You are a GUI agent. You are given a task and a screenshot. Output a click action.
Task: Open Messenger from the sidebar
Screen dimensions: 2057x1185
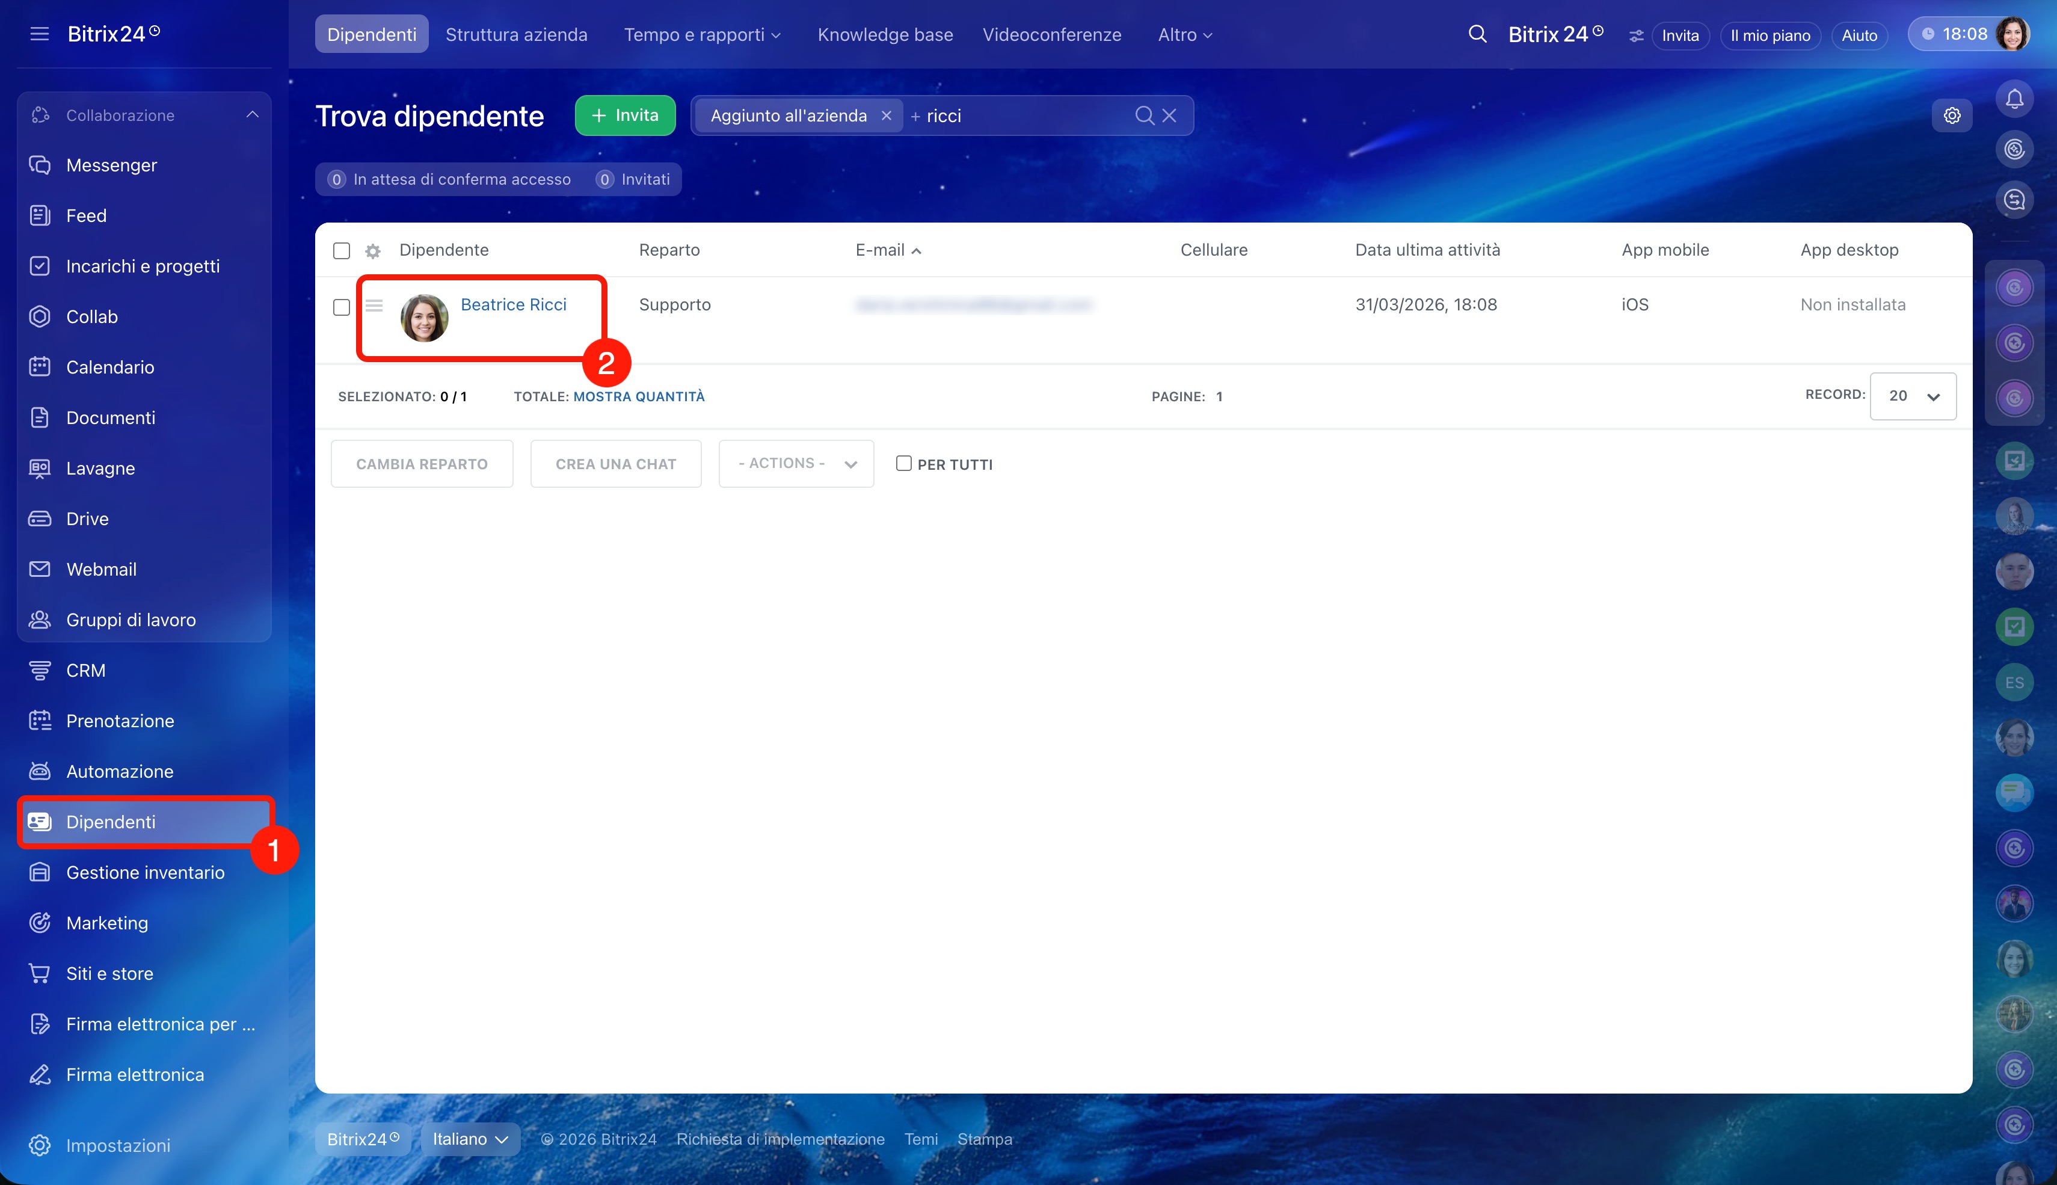111,165
